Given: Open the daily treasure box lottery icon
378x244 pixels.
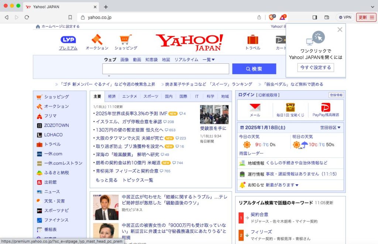Looking at the screenshot, I should click(x=290, y=107).
